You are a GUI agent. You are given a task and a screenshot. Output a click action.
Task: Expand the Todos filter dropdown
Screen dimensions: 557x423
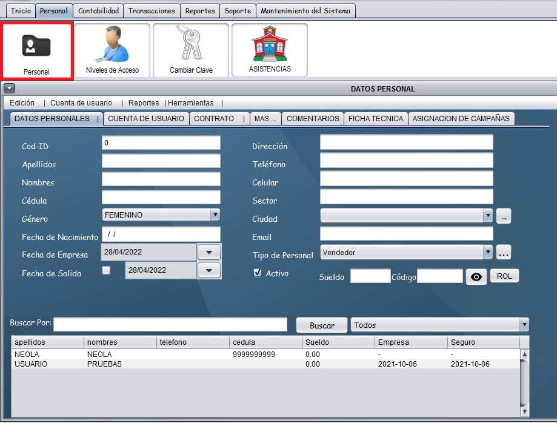(524, 325)
